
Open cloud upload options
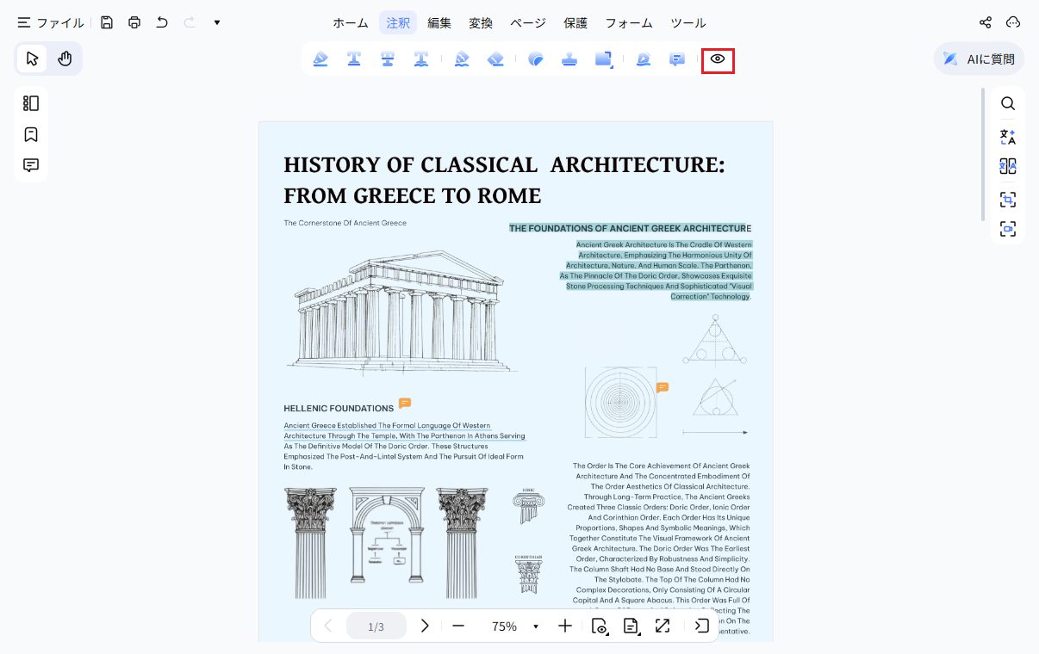pyautogui.click(x=1013, y=22)
